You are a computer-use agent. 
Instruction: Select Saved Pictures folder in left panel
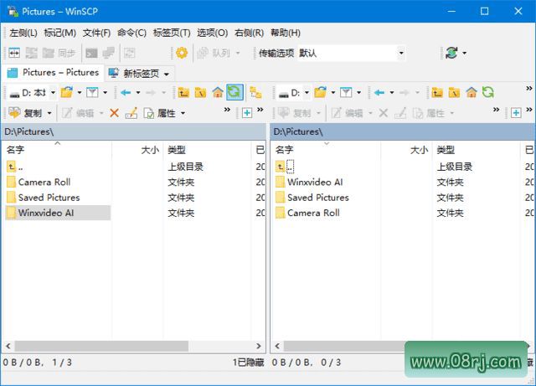tap(49, 198)
